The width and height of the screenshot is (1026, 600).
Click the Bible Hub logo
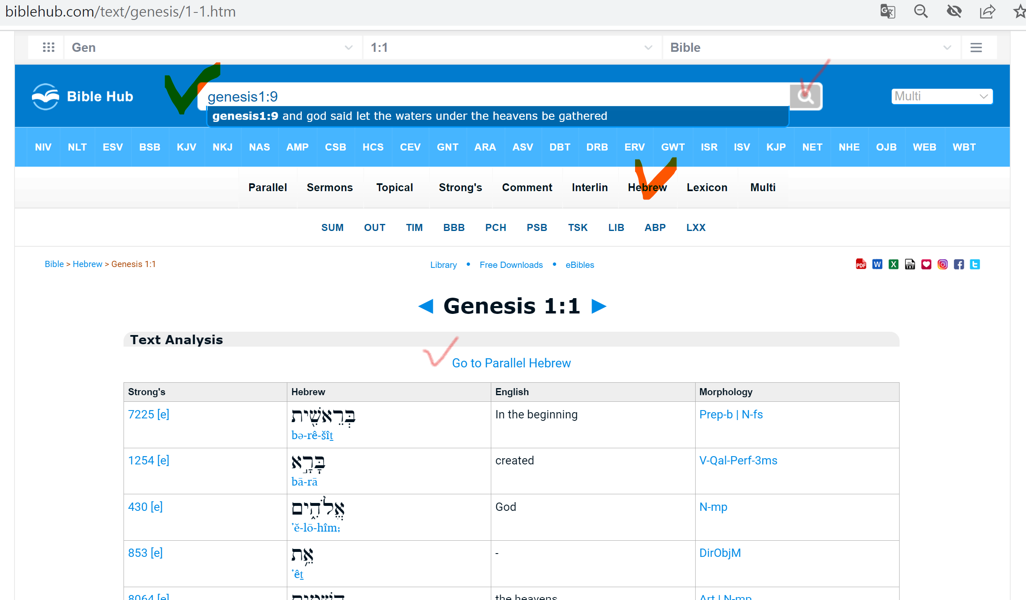point(82,96)
